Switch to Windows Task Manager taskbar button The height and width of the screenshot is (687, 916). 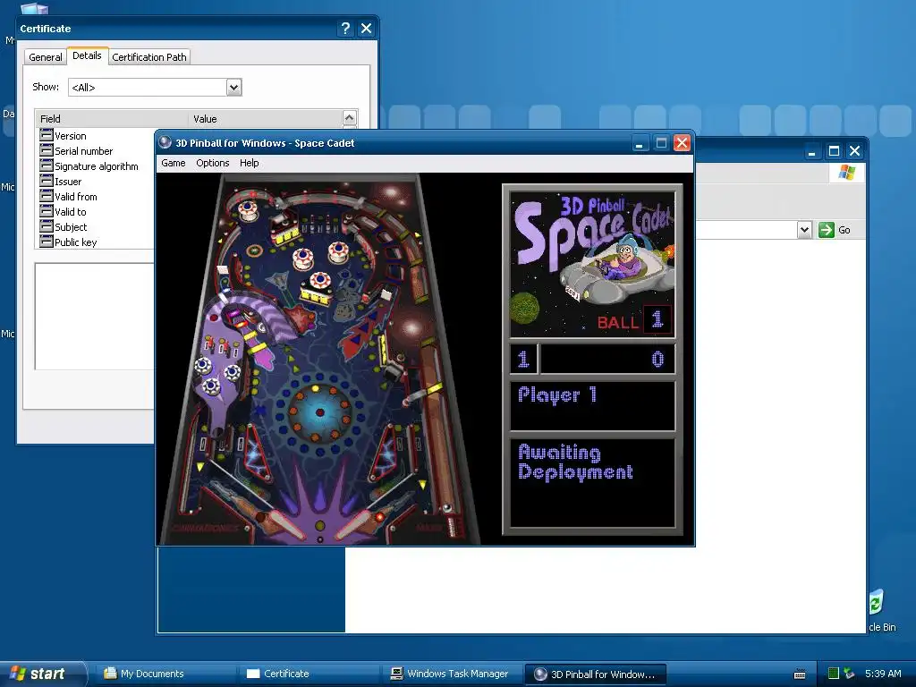(x=450, y=674)
